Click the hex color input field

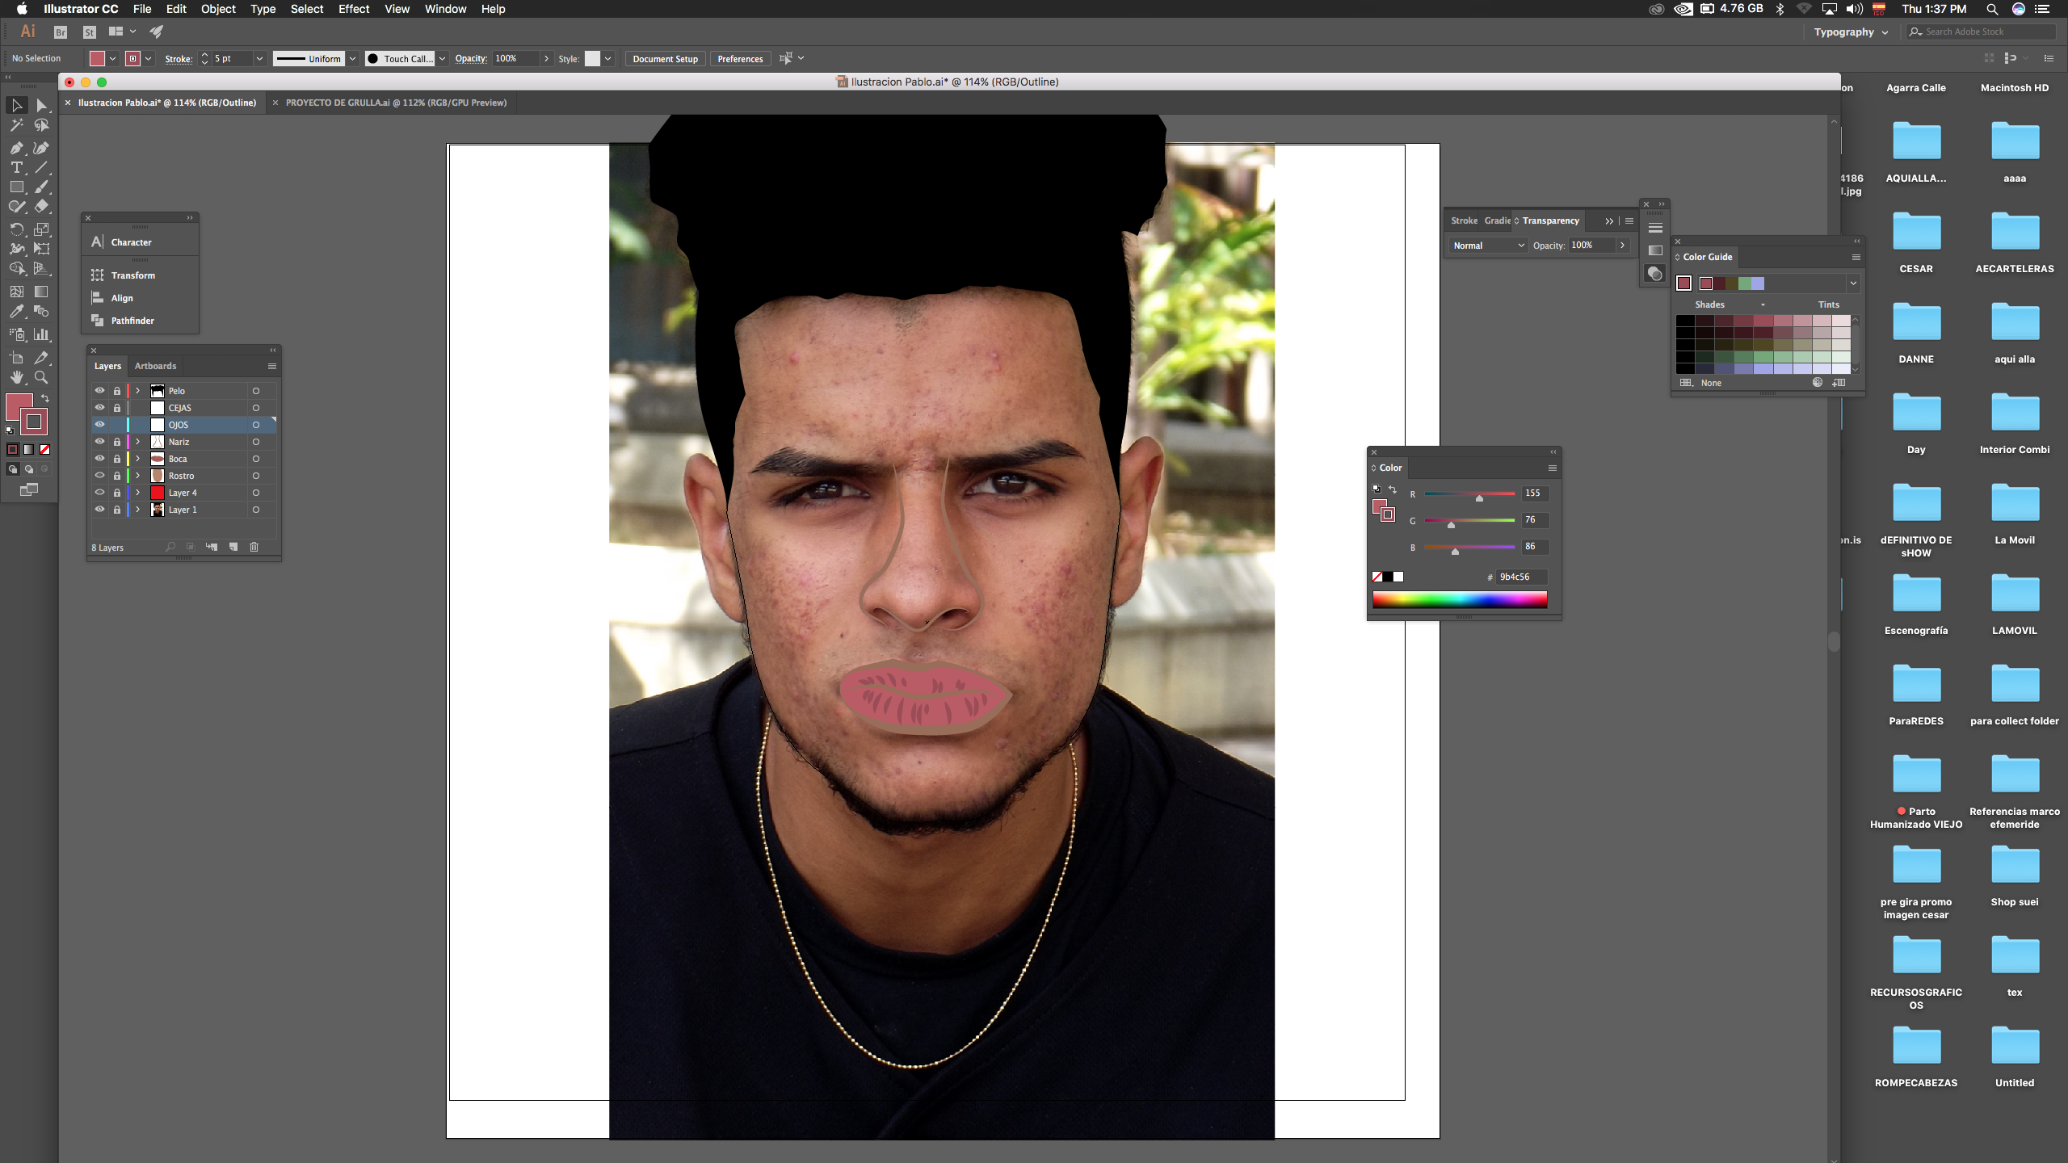pos(1520,577)
